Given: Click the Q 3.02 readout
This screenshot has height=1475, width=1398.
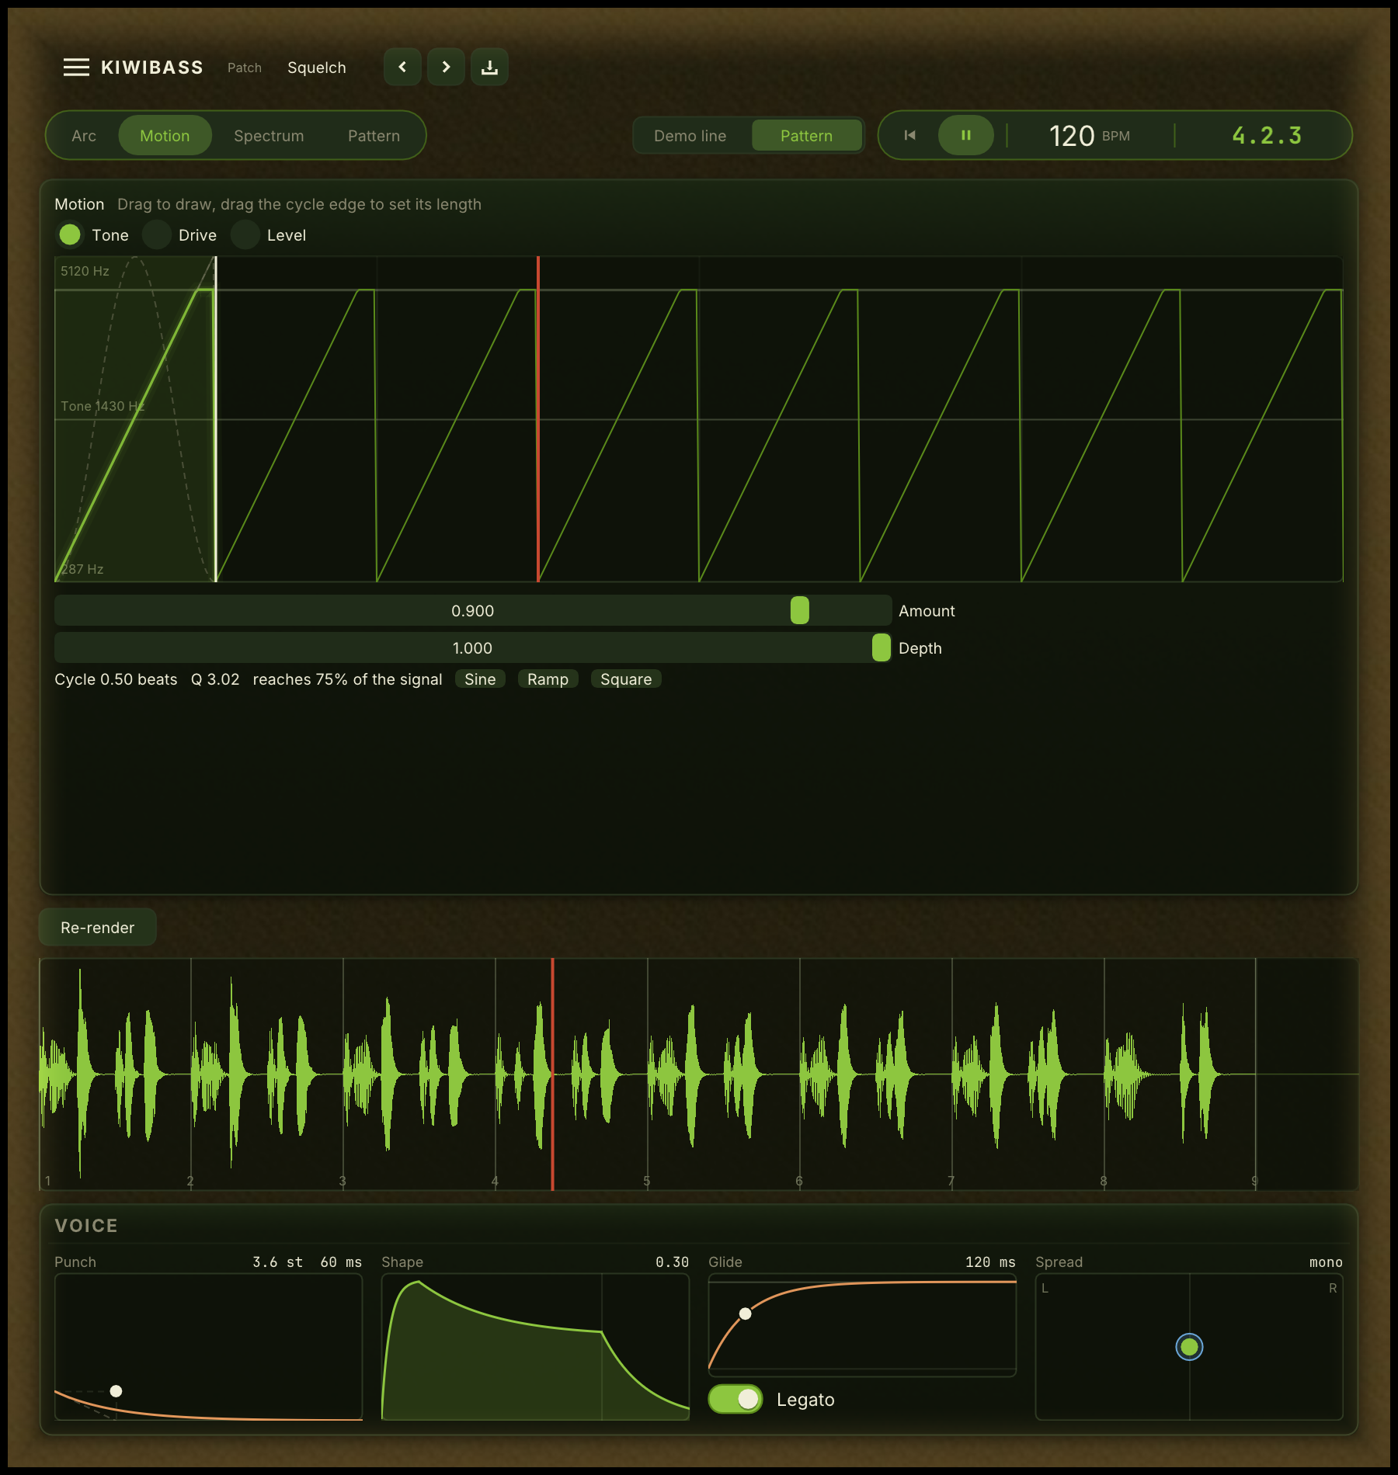Looking at the screenshot, I should pyautogui.click(x=215, y=679).
